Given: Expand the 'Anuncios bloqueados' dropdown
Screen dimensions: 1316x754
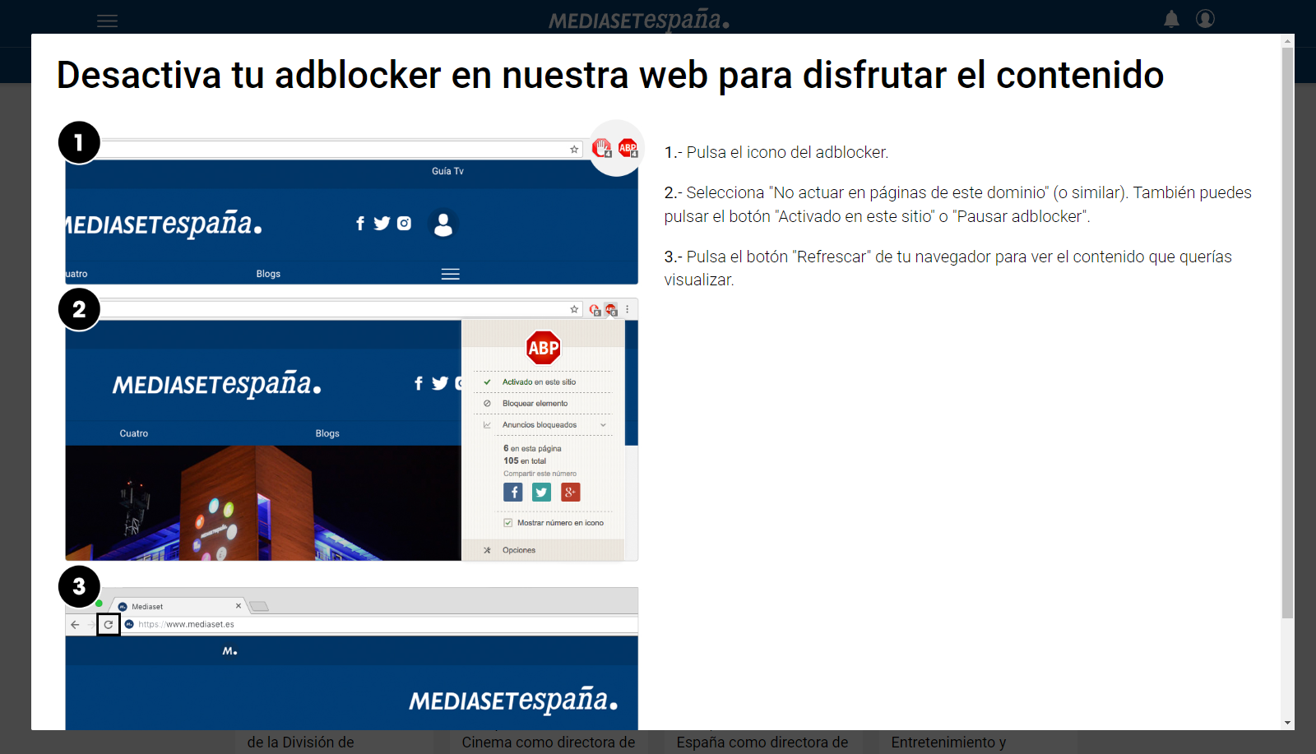Looking at the screenshot, I should coord(605,424).
